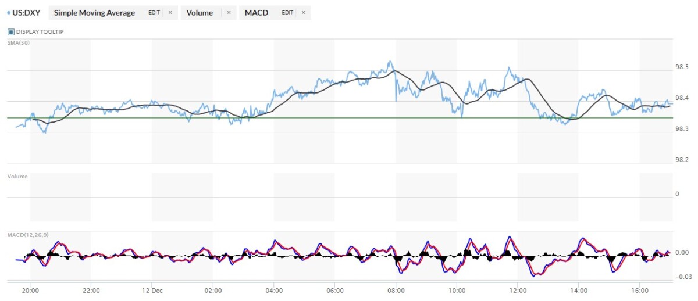Toggle the Display Tooltip checkbox
The height and width of the screenshot is (301, 698).
[10, 31]
